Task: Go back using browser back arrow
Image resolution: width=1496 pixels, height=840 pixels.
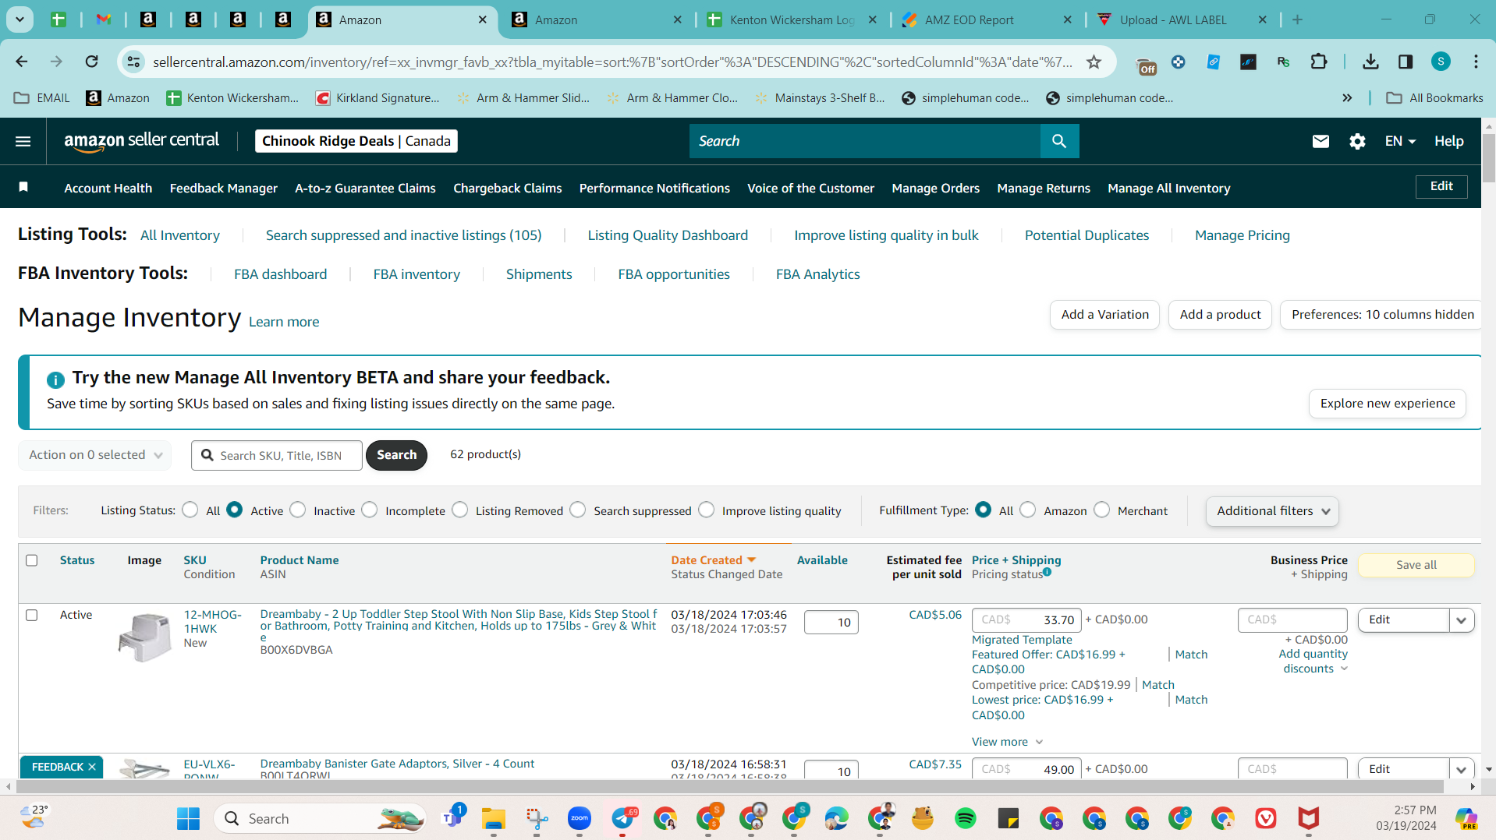Action: point(22,62)
